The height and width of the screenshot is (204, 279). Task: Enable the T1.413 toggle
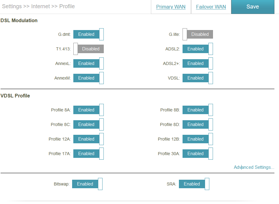coord(89,49)
